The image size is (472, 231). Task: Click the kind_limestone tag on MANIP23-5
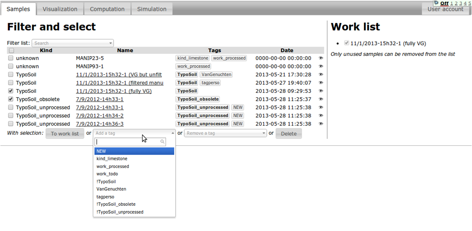point(193,58)
